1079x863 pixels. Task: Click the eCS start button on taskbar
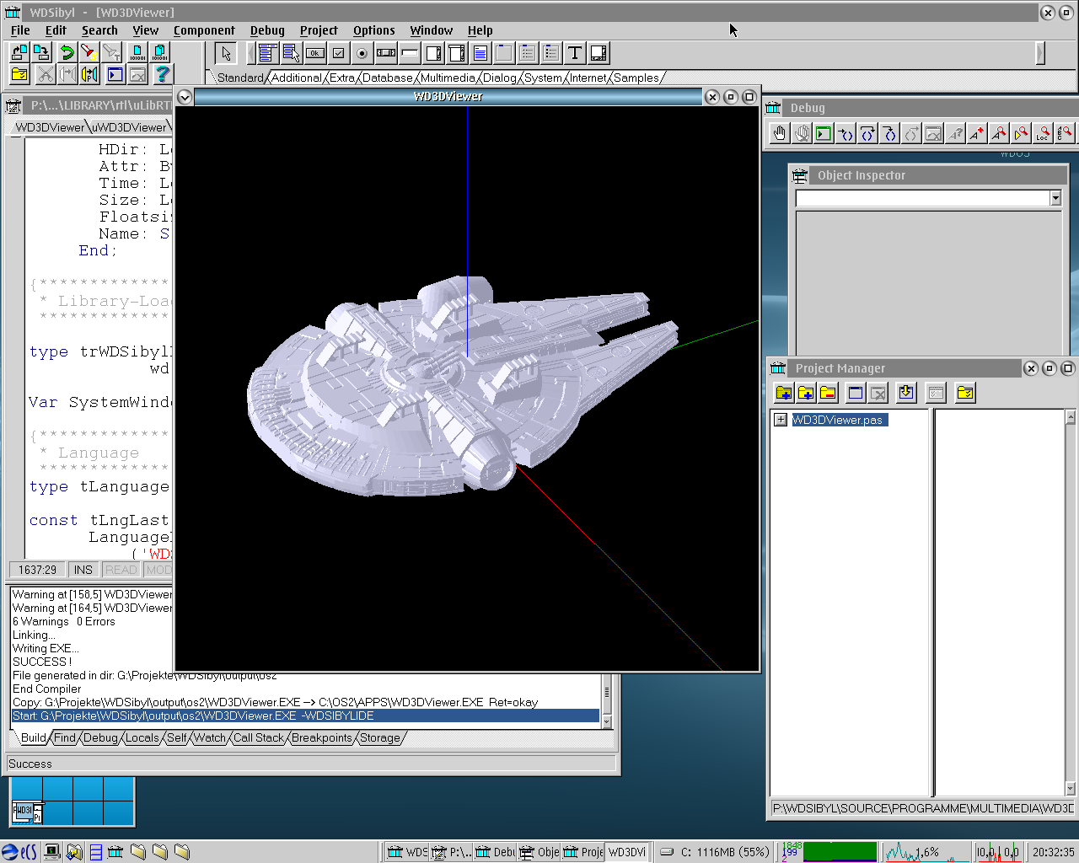coord(19,852)
